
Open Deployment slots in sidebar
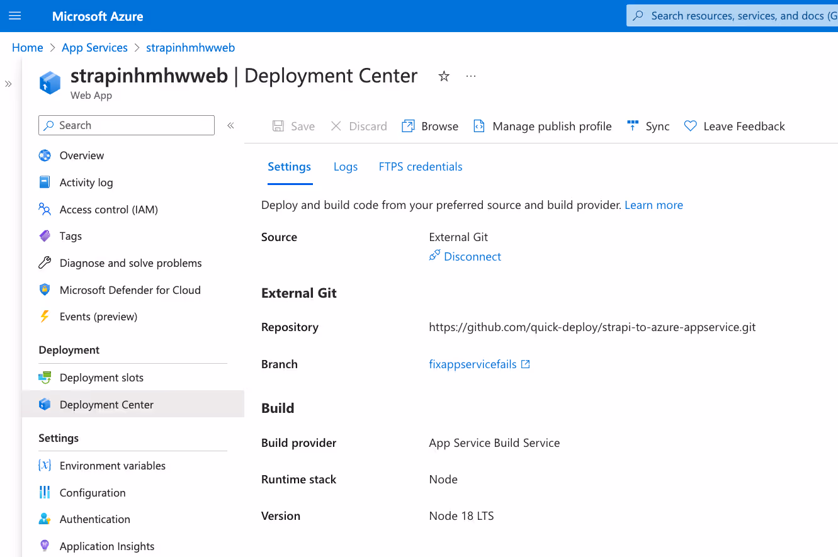(101, 378)
